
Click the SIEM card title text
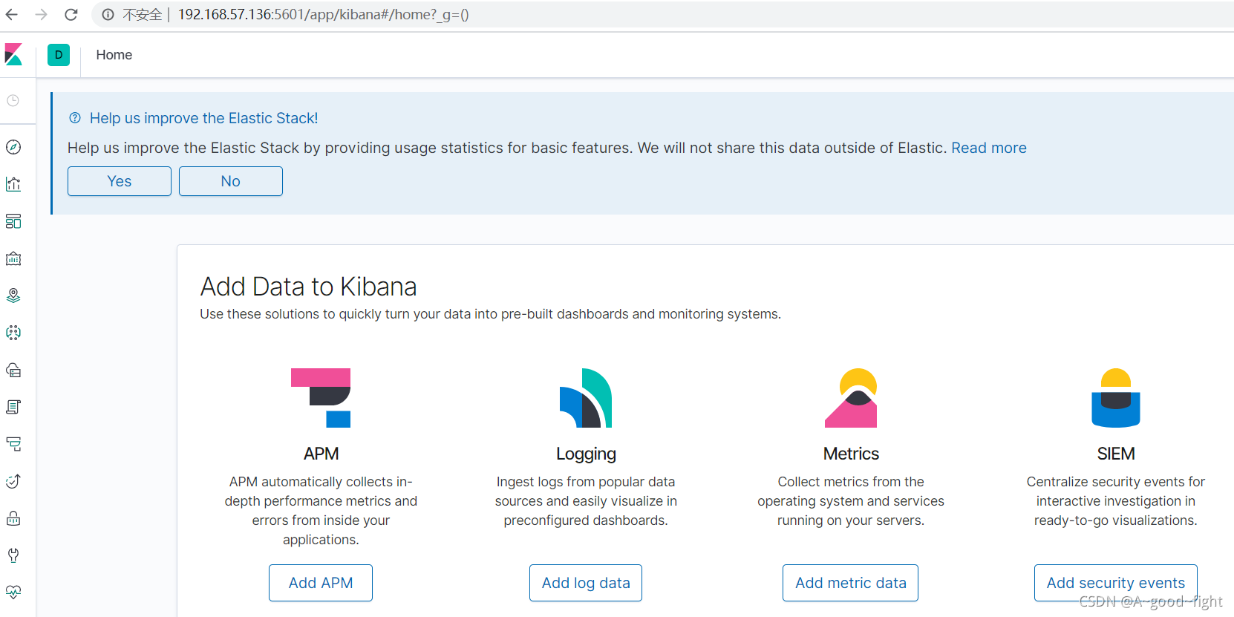[1116, 454]
